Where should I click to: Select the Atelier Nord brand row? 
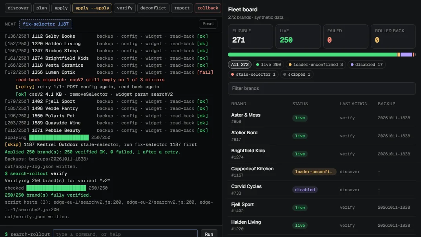click(x=322, y=136)
